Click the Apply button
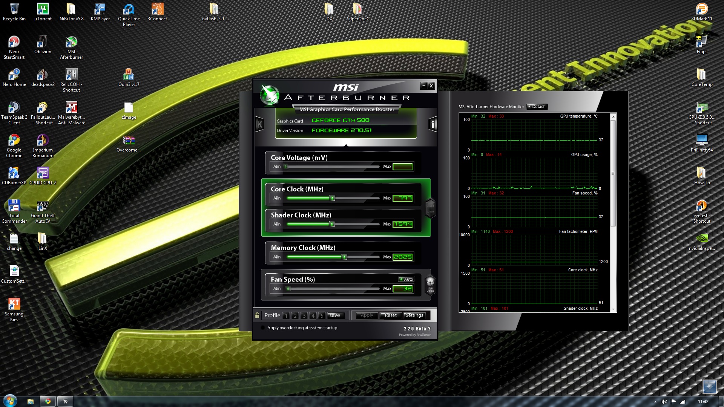Viewport: 724px width, 407px height. [367, 315]
